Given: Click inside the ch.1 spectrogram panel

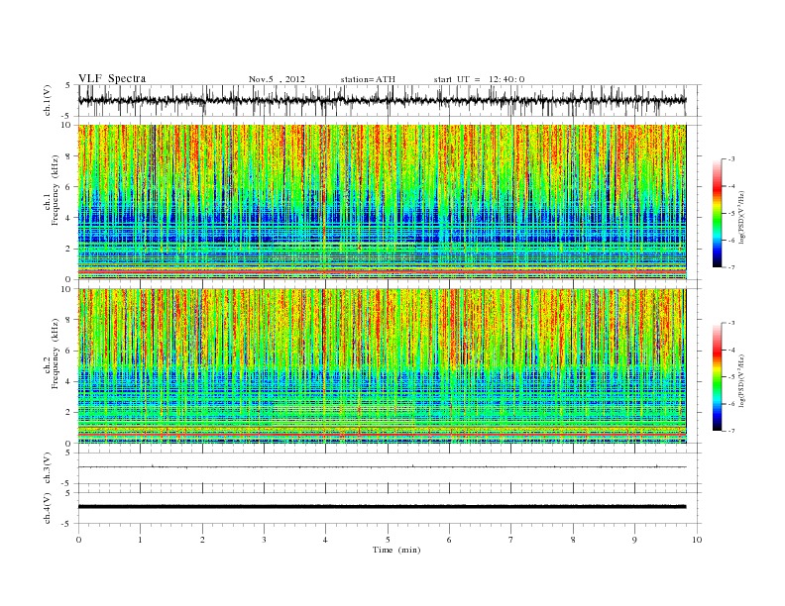Looking at the screenshot, I should point(382,202).
